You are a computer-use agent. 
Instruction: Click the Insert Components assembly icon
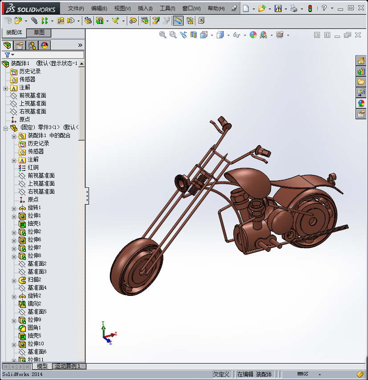pyautogui.click(x=18, y=20)
